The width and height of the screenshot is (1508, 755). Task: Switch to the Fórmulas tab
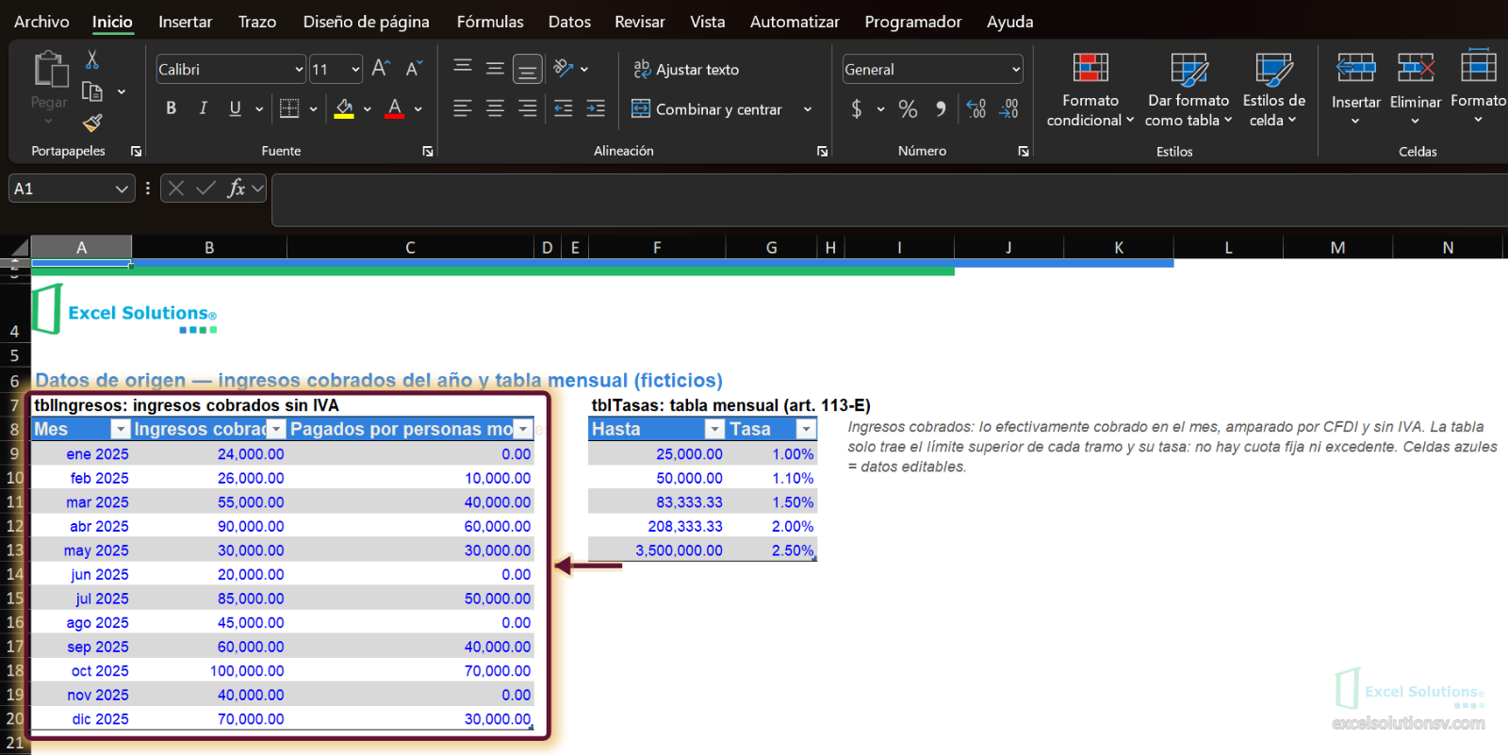(x=490, y=21)
